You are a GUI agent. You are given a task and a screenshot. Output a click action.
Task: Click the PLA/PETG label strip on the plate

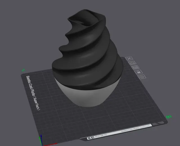pos(119,132)
